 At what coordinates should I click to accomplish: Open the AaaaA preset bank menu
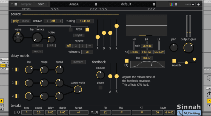point(96,4)
